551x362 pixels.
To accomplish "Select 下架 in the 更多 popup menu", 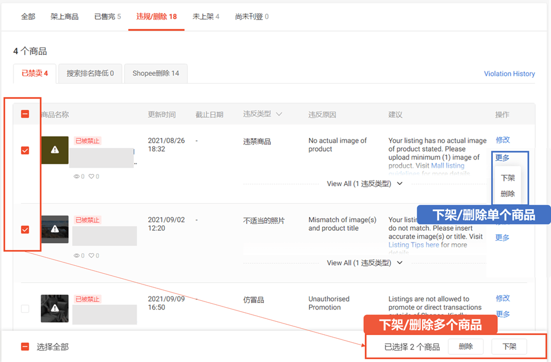I will pos(507,178).
